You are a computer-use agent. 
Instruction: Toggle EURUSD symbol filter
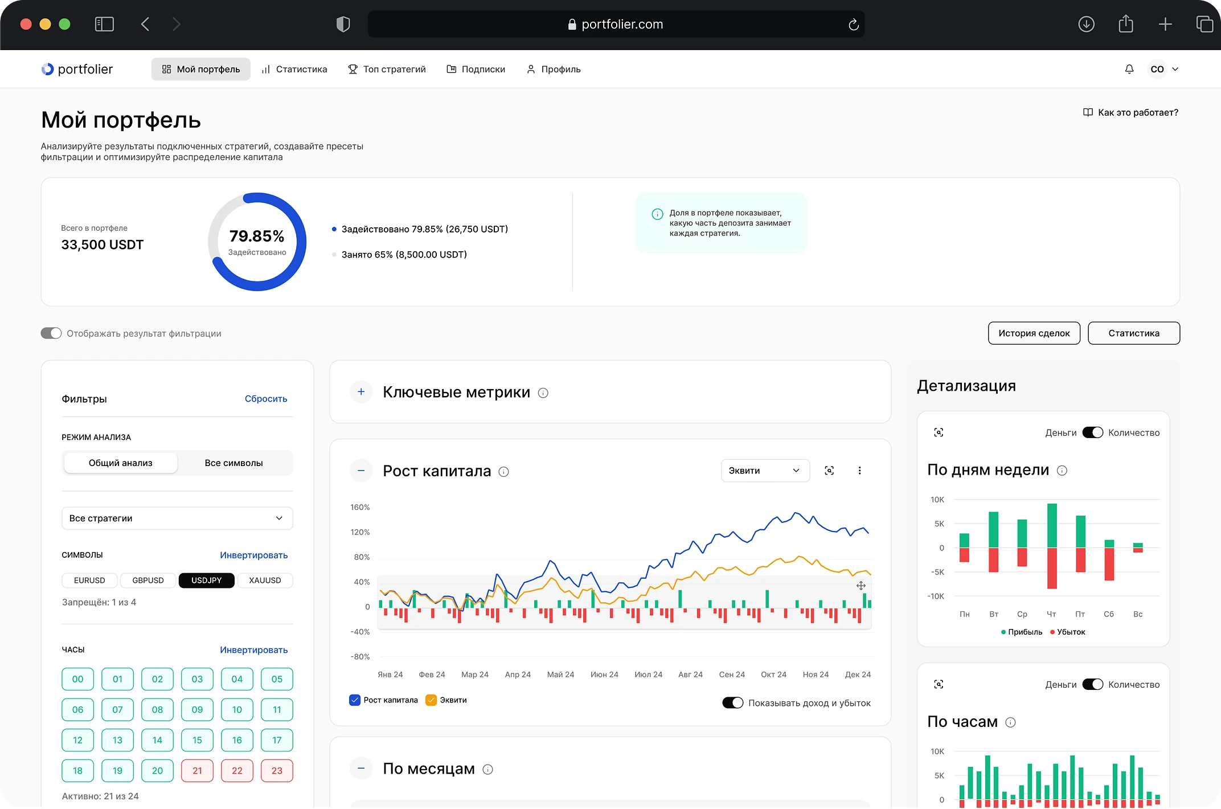(x=89, y=580)
